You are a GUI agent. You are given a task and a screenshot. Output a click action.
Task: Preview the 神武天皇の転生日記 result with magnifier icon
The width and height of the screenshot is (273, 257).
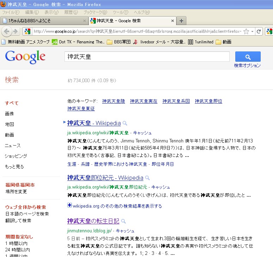pos(123,221)
